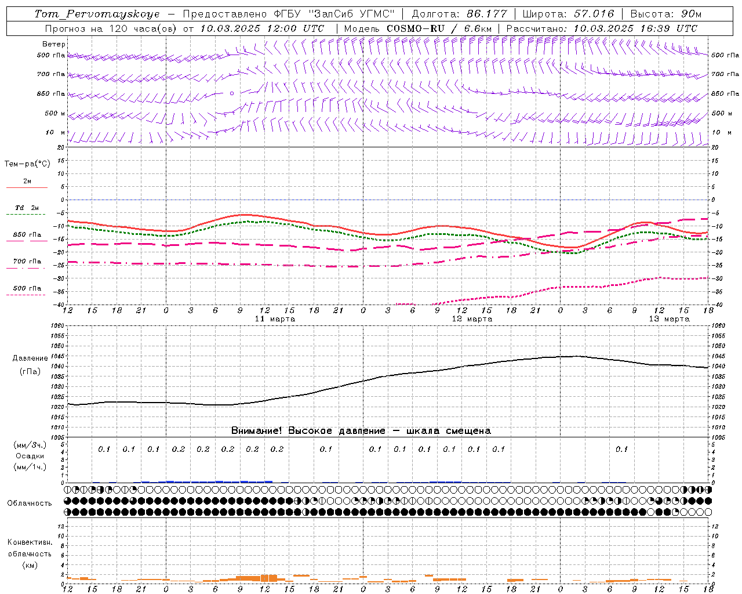Viewport: 742px width, 594px height.
Task: Click the forecast start time 10.03.2025 12:00 UTC
Action: click(263, 28)
